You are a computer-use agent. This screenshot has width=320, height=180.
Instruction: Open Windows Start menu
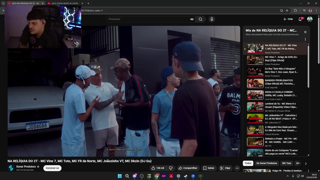(x=120, y=176)
